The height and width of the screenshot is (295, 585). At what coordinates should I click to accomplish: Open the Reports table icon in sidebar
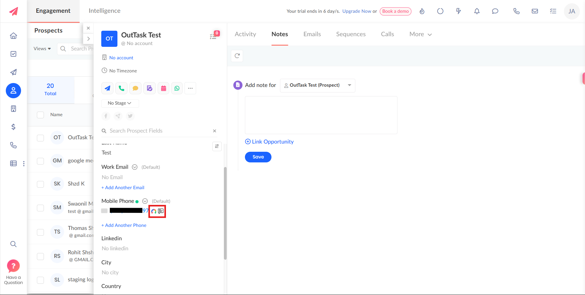click(13, 163)
